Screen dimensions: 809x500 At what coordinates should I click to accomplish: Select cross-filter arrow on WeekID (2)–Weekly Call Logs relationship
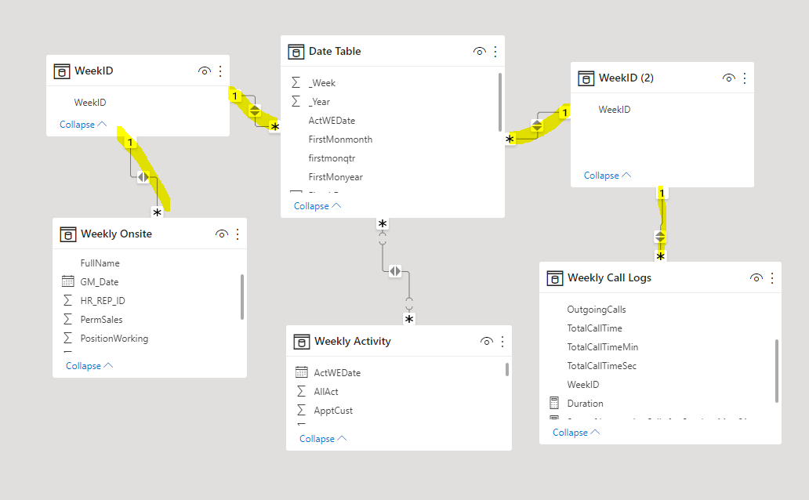click(x=660, y=237)
